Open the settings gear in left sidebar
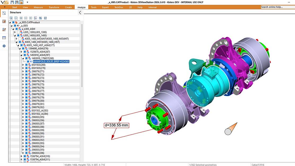The image size is (295, 166). tap(4, 46)
